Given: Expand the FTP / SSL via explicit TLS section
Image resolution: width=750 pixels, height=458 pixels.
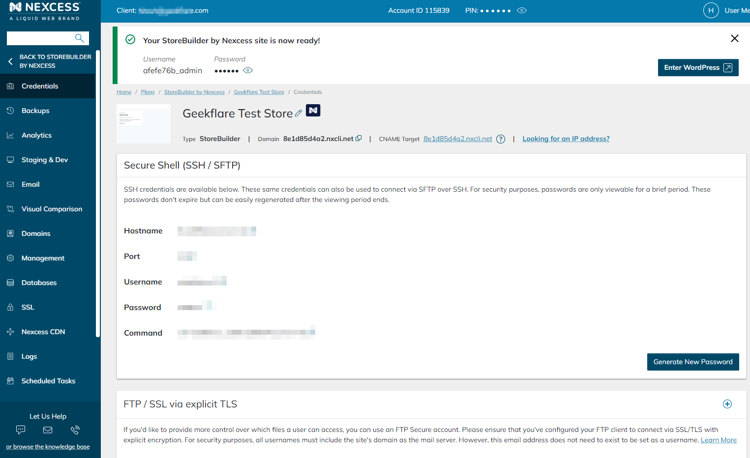Looking at the screenshot, I should (727, 404).
